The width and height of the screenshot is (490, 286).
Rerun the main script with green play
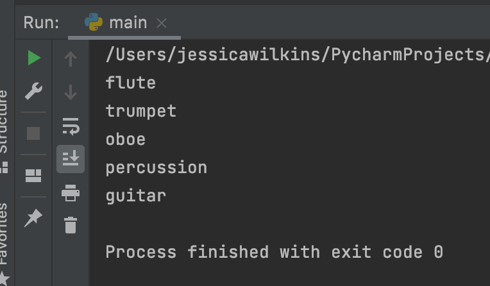[34, 59]
